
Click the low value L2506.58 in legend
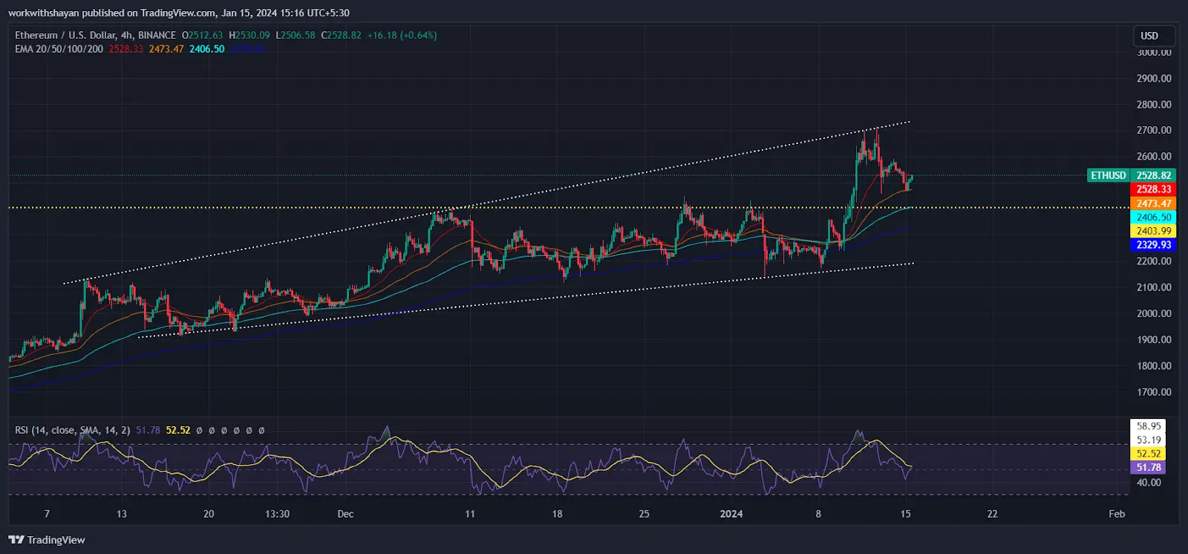click(x=296, y=35)
